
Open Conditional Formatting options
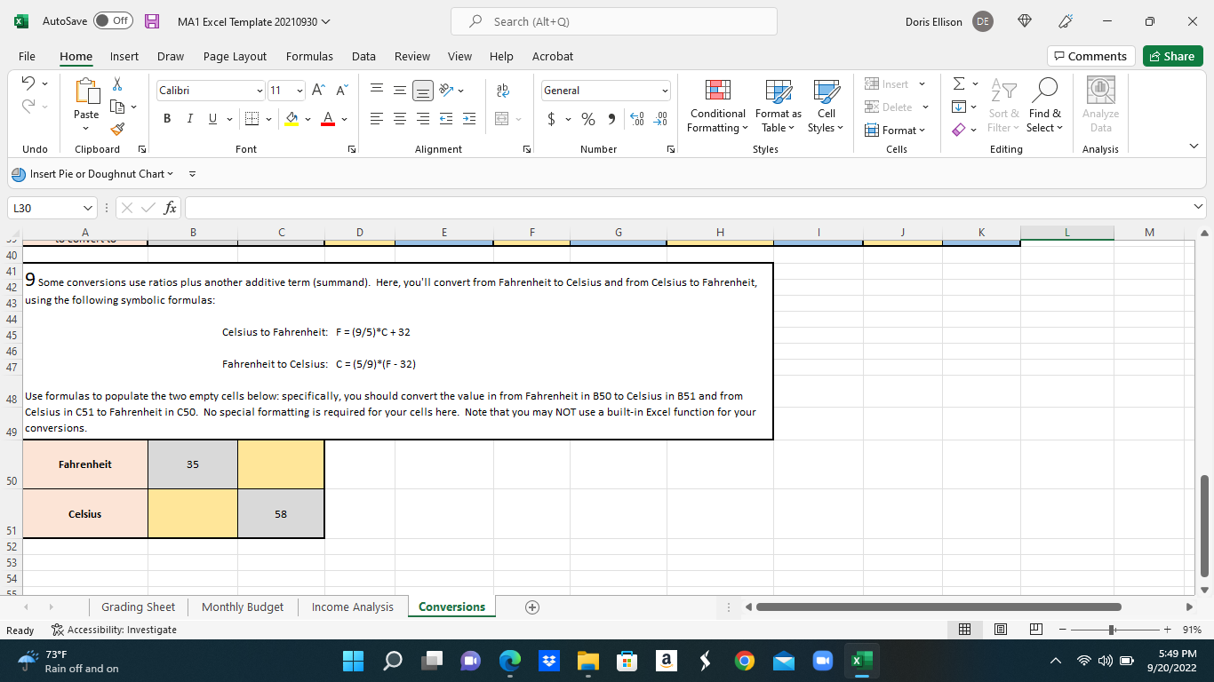(x=716, y=106)
